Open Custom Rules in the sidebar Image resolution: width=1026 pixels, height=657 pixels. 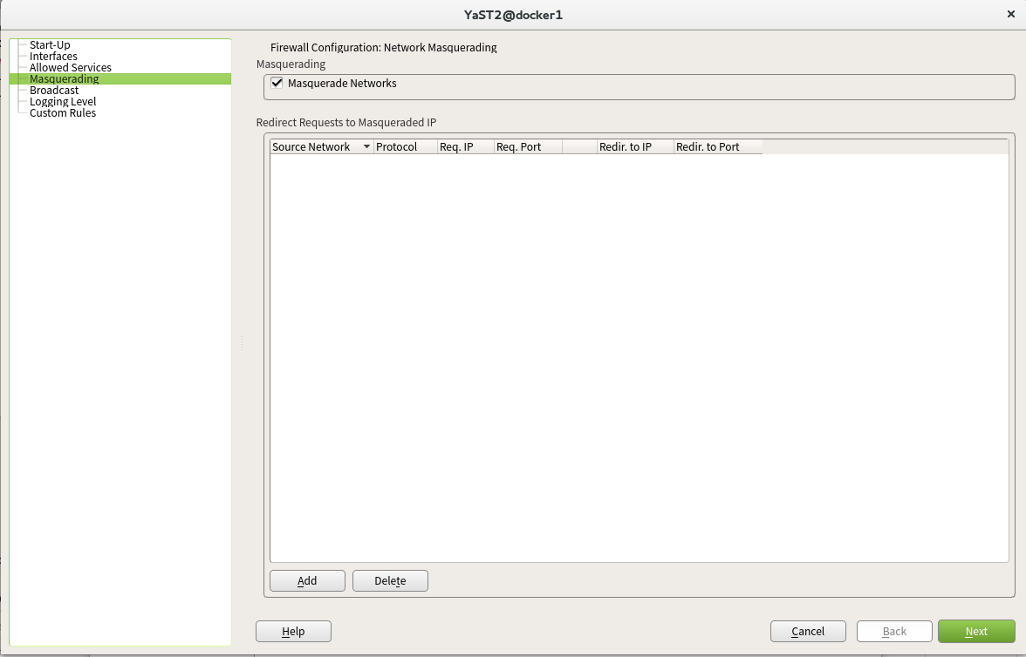pos(63,112)
